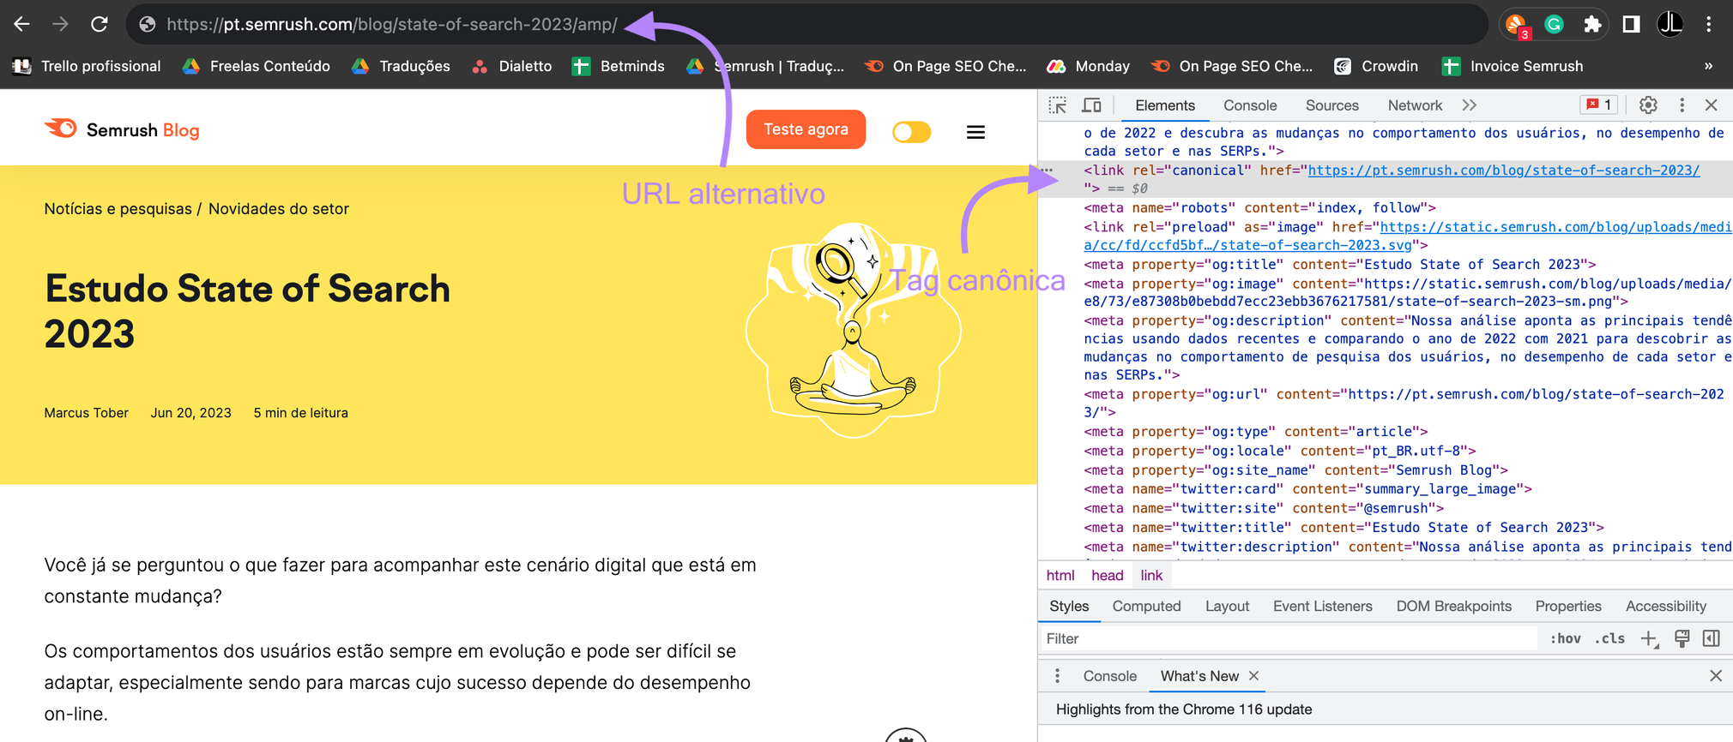Toggle the :hov element state button
The height and width of the screenshot is (742, 1733).
click(1565, 638)
